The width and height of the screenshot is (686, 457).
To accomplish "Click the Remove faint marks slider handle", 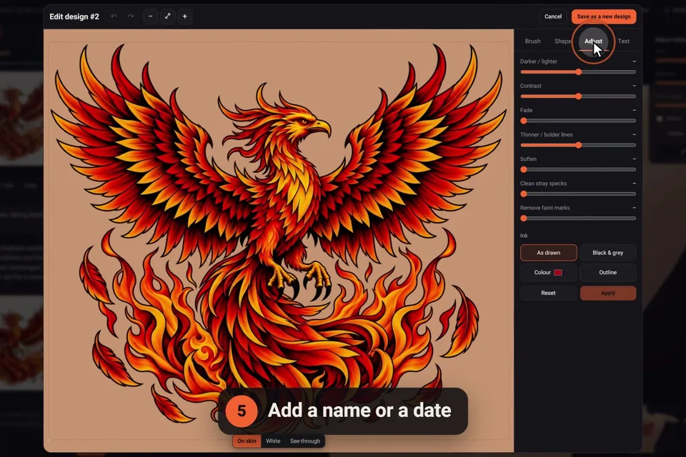I will tap(524, 219).
